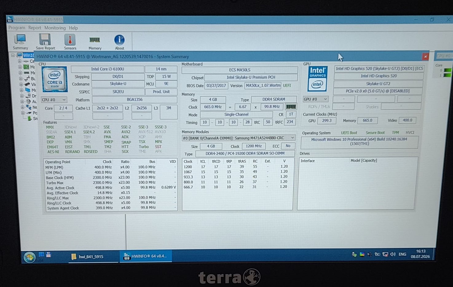
Task: Open the memory module BANK 0 dropdown
Action: [238, 138]
